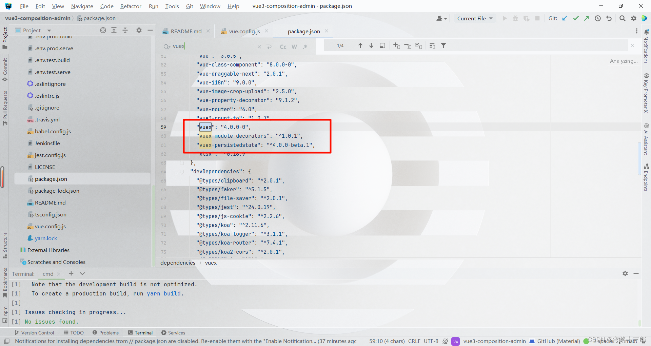Go to previous search occurrence arrow

point(360,45)
